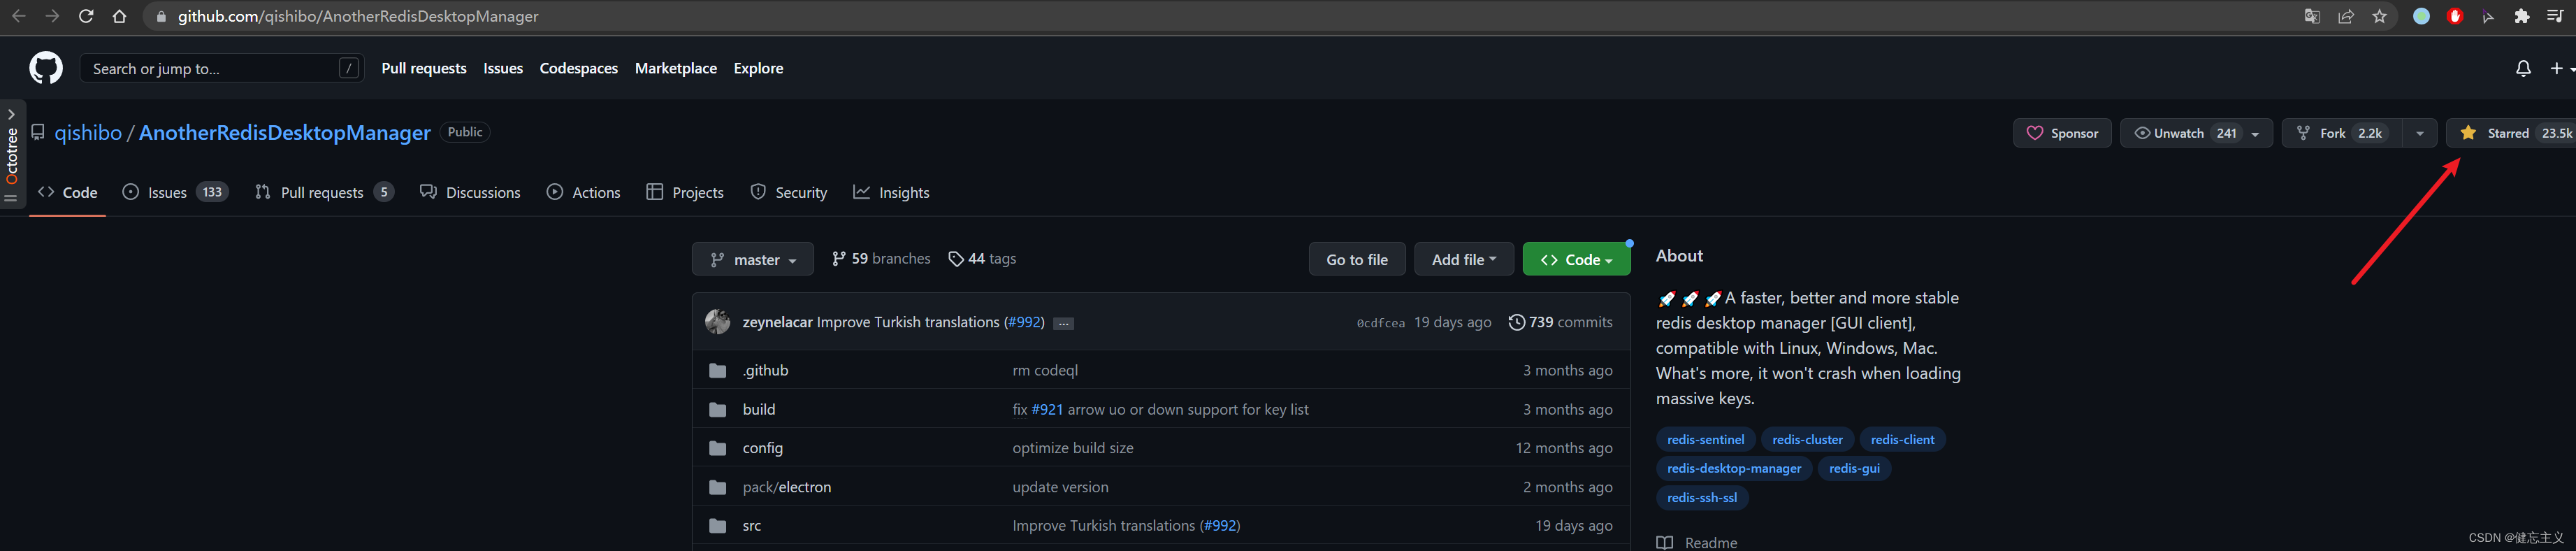Viewport: 2576px width, 551px height.
Task: Open the Security tab
Action: 789,192
